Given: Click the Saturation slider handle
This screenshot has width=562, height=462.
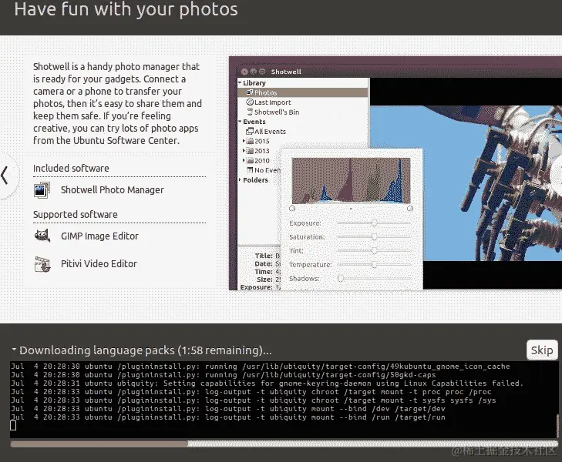Looking at the screenshot, I should (374, 237).
